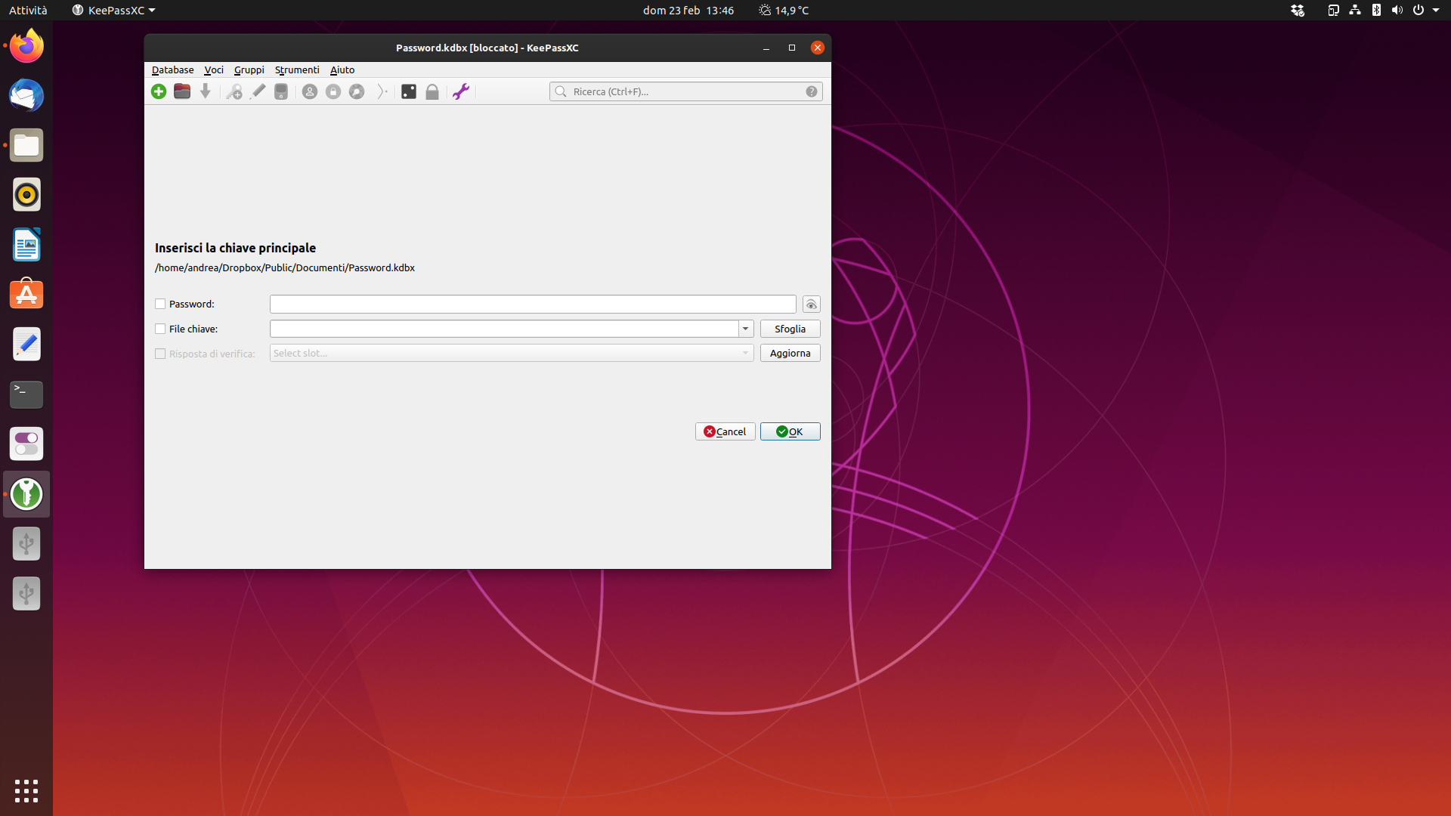Click the Ricerca search field
1451x816 pixels.
(680, 91)
